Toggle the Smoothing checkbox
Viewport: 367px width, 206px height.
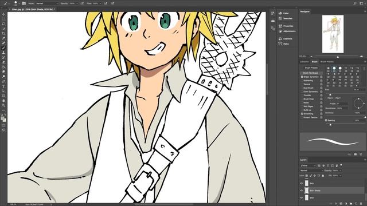coord(302,113)
